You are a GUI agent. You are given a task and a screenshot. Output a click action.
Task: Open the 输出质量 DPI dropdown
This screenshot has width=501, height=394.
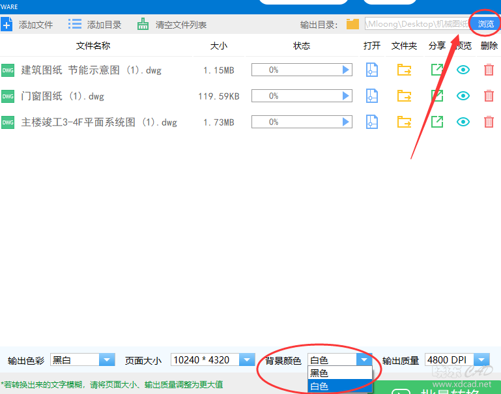tap(481, 360)
